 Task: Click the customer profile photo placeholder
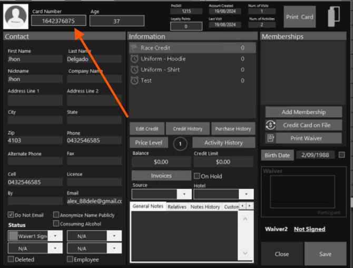click(16, 17)
